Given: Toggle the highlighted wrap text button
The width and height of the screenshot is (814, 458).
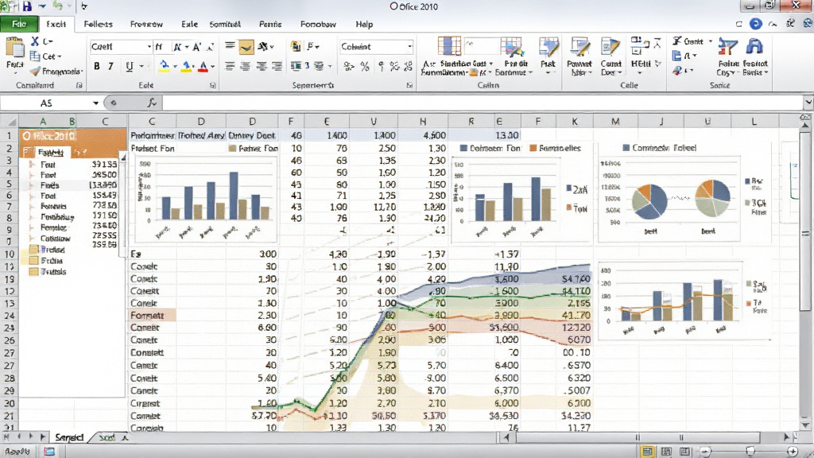Looking at the screenshot, I should click(246, 47).
